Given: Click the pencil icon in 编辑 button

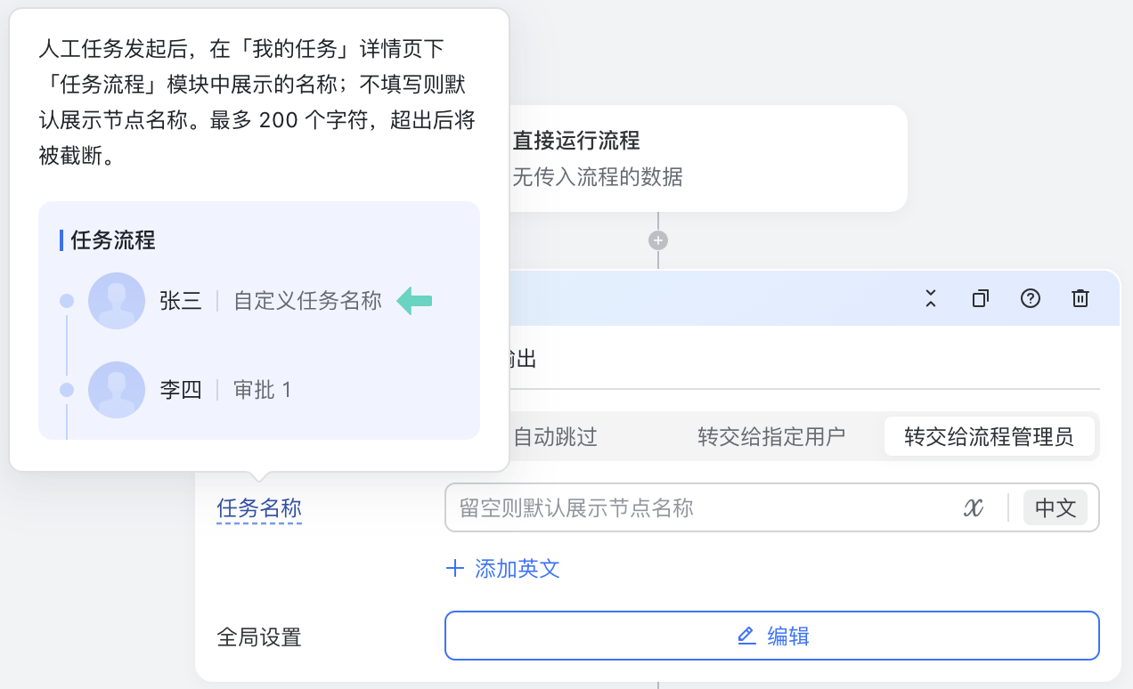Looking at the screenshot, I should pyautogui.click(x=746, y=636).
